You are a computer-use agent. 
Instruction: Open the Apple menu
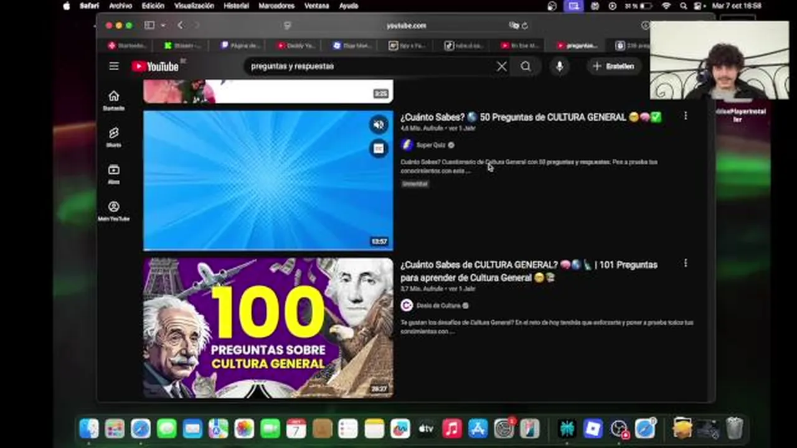(x=67, y=6)
